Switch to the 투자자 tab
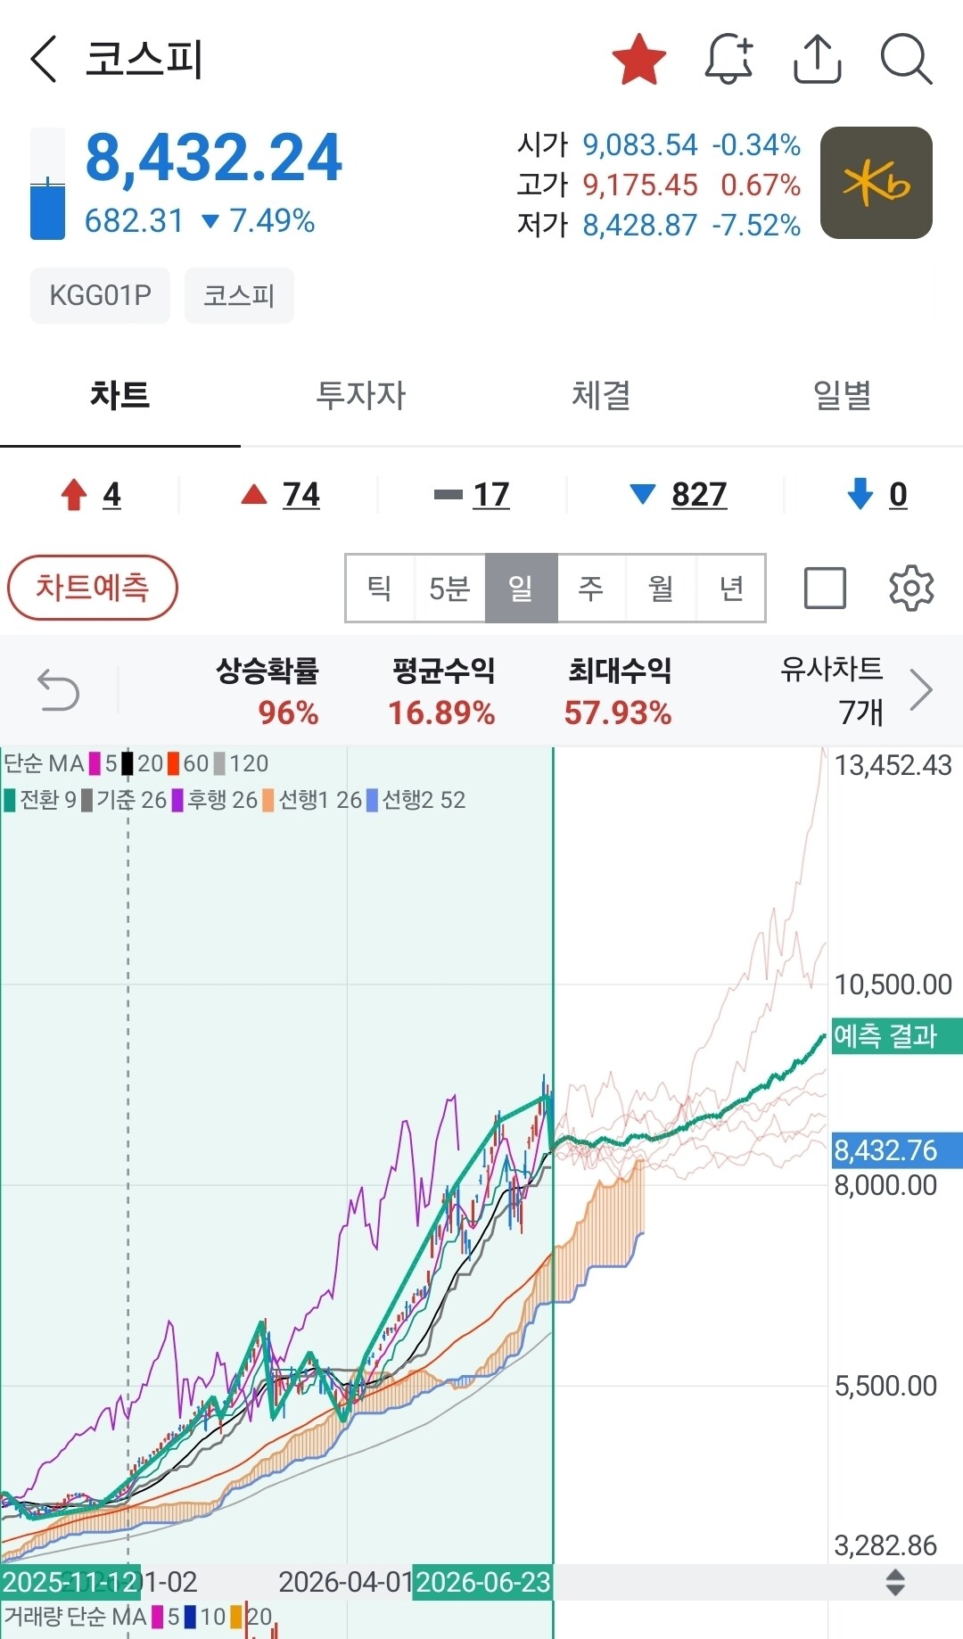 click(x=361, y=395)
